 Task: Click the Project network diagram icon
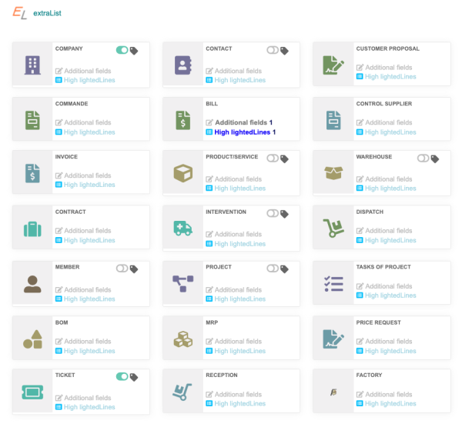click(x=182, y=283)
